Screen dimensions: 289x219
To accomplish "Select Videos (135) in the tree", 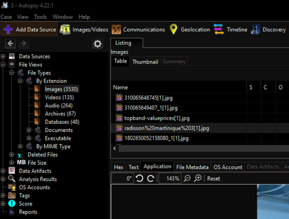I will pos(59,97).
